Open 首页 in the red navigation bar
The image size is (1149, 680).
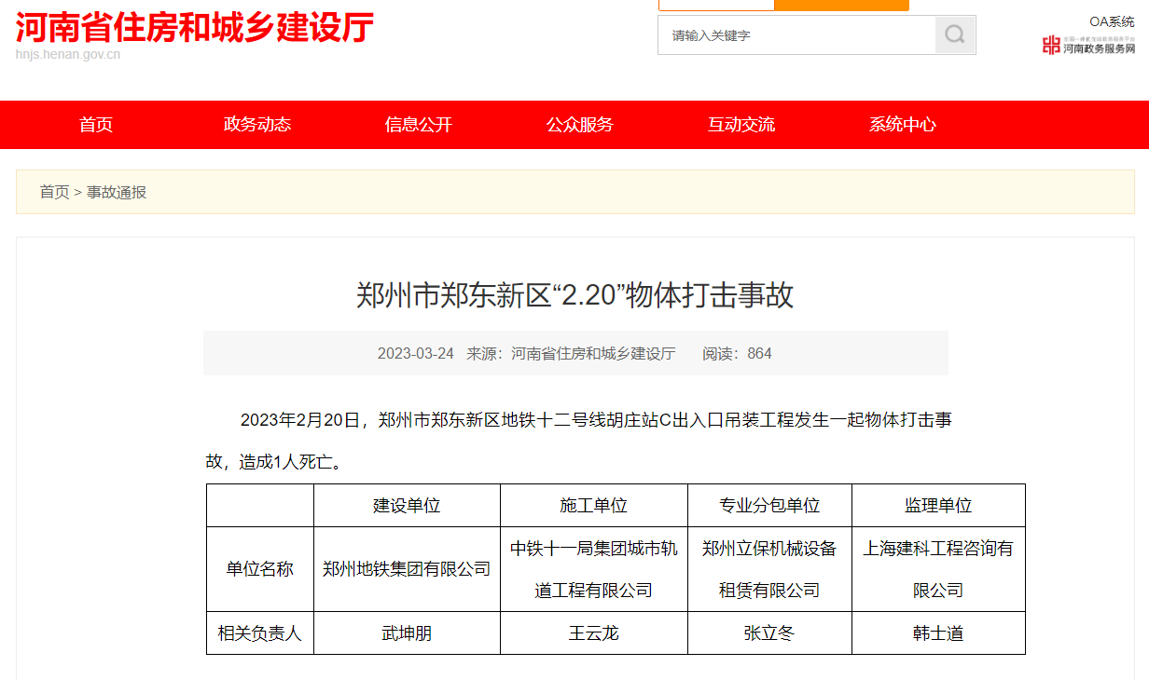coord(96,125)
